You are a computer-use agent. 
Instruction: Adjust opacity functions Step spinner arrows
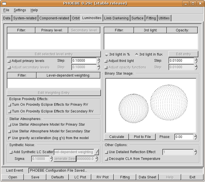196,67
